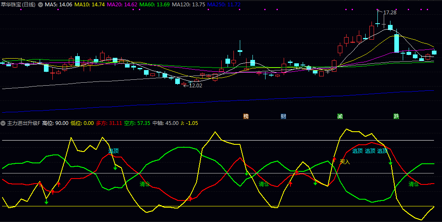Viewport: 442px width, 222px height.
Task: Click the orange 买入 signal label
Action: [345, 162]
